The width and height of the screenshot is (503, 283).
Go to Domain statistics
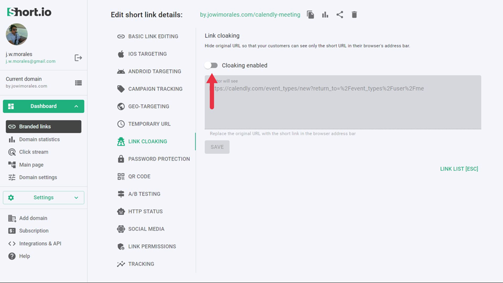(34, 139)
